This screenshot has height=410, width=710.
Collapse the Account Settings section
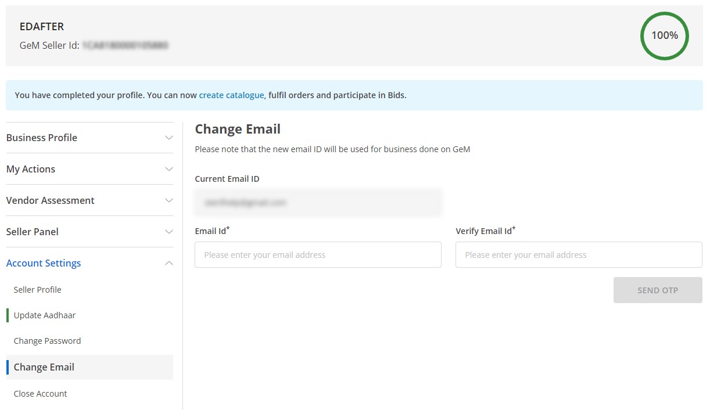(x=89, y=263)
